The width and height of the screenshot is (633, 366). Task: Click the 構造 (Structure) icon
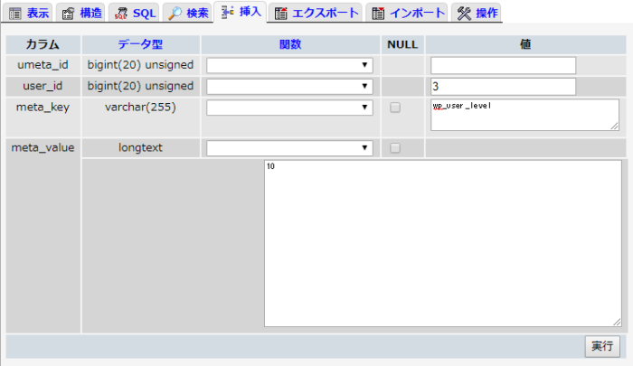(x=68, y=14)
